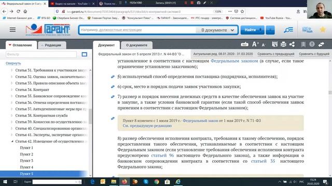
Task: Expand Статья 32 in contents tree
Action: (x=11, y=77)
